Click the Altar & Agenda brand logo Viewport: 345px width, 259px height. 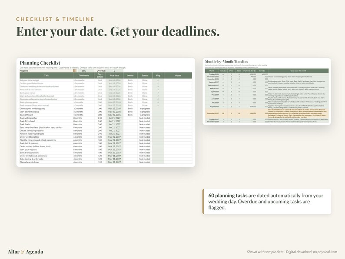[x=25, y=252]
